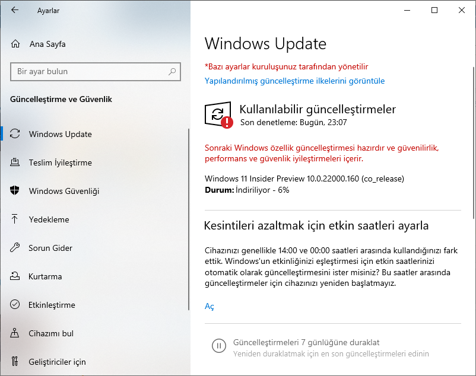This screenshot has width=476, height=376.
Task: Minimize the Ayarlar window
Action: [407, 10]
